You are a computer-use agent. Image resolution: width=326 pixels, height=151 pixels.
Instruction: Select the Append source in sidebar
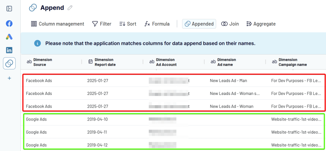point(9,63)
